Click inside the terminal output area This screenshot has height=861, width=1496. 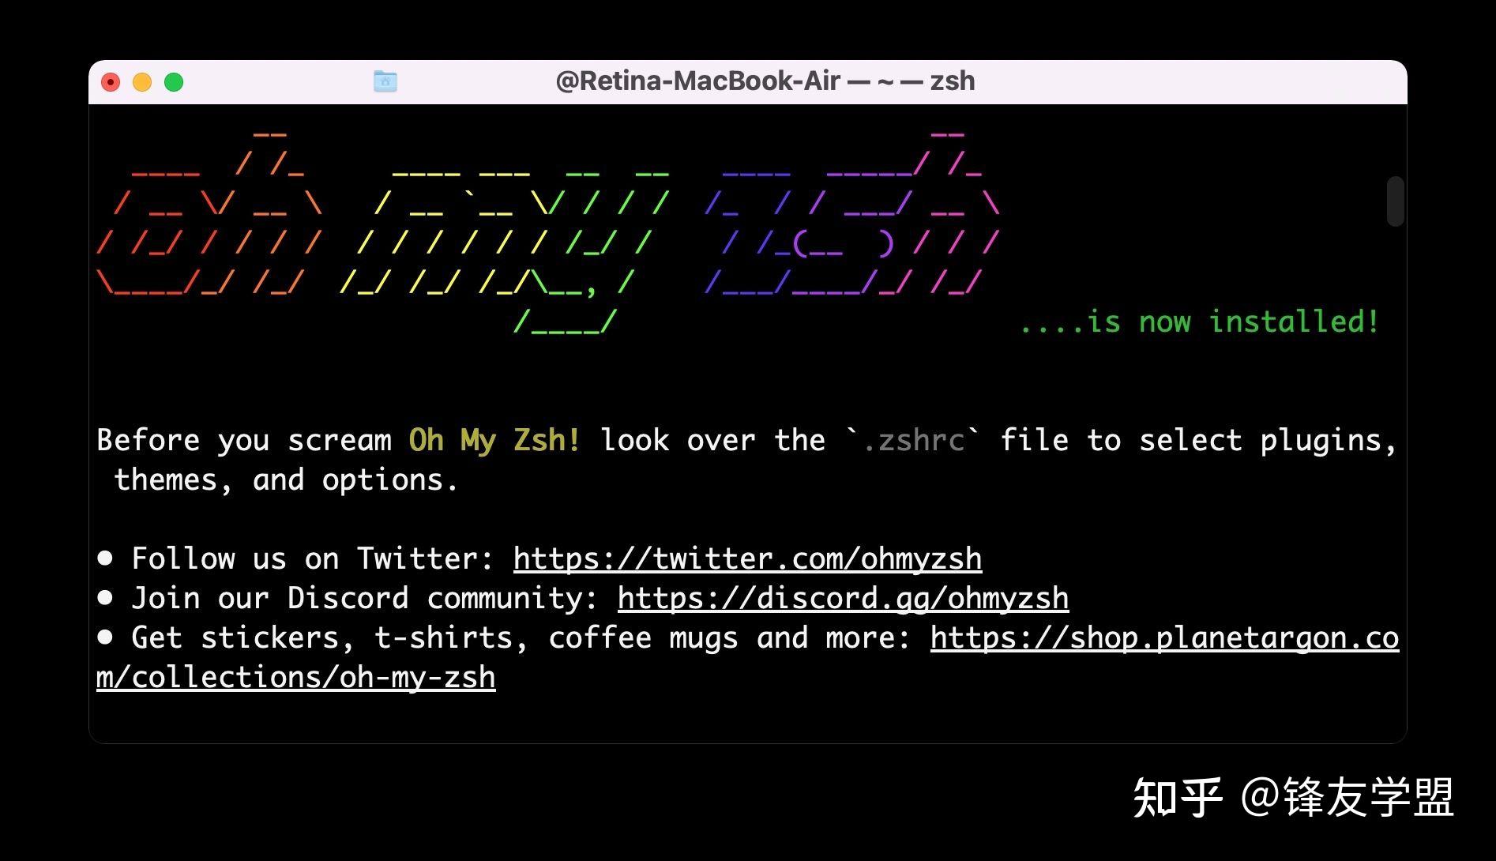(x=711, y=379)
